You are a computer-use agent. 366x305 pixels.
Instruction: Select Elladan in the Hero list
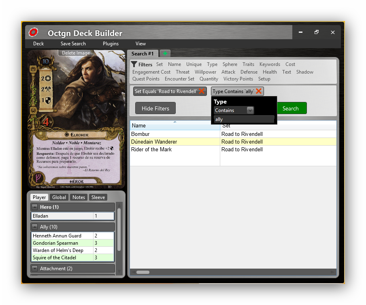[72, 216]
